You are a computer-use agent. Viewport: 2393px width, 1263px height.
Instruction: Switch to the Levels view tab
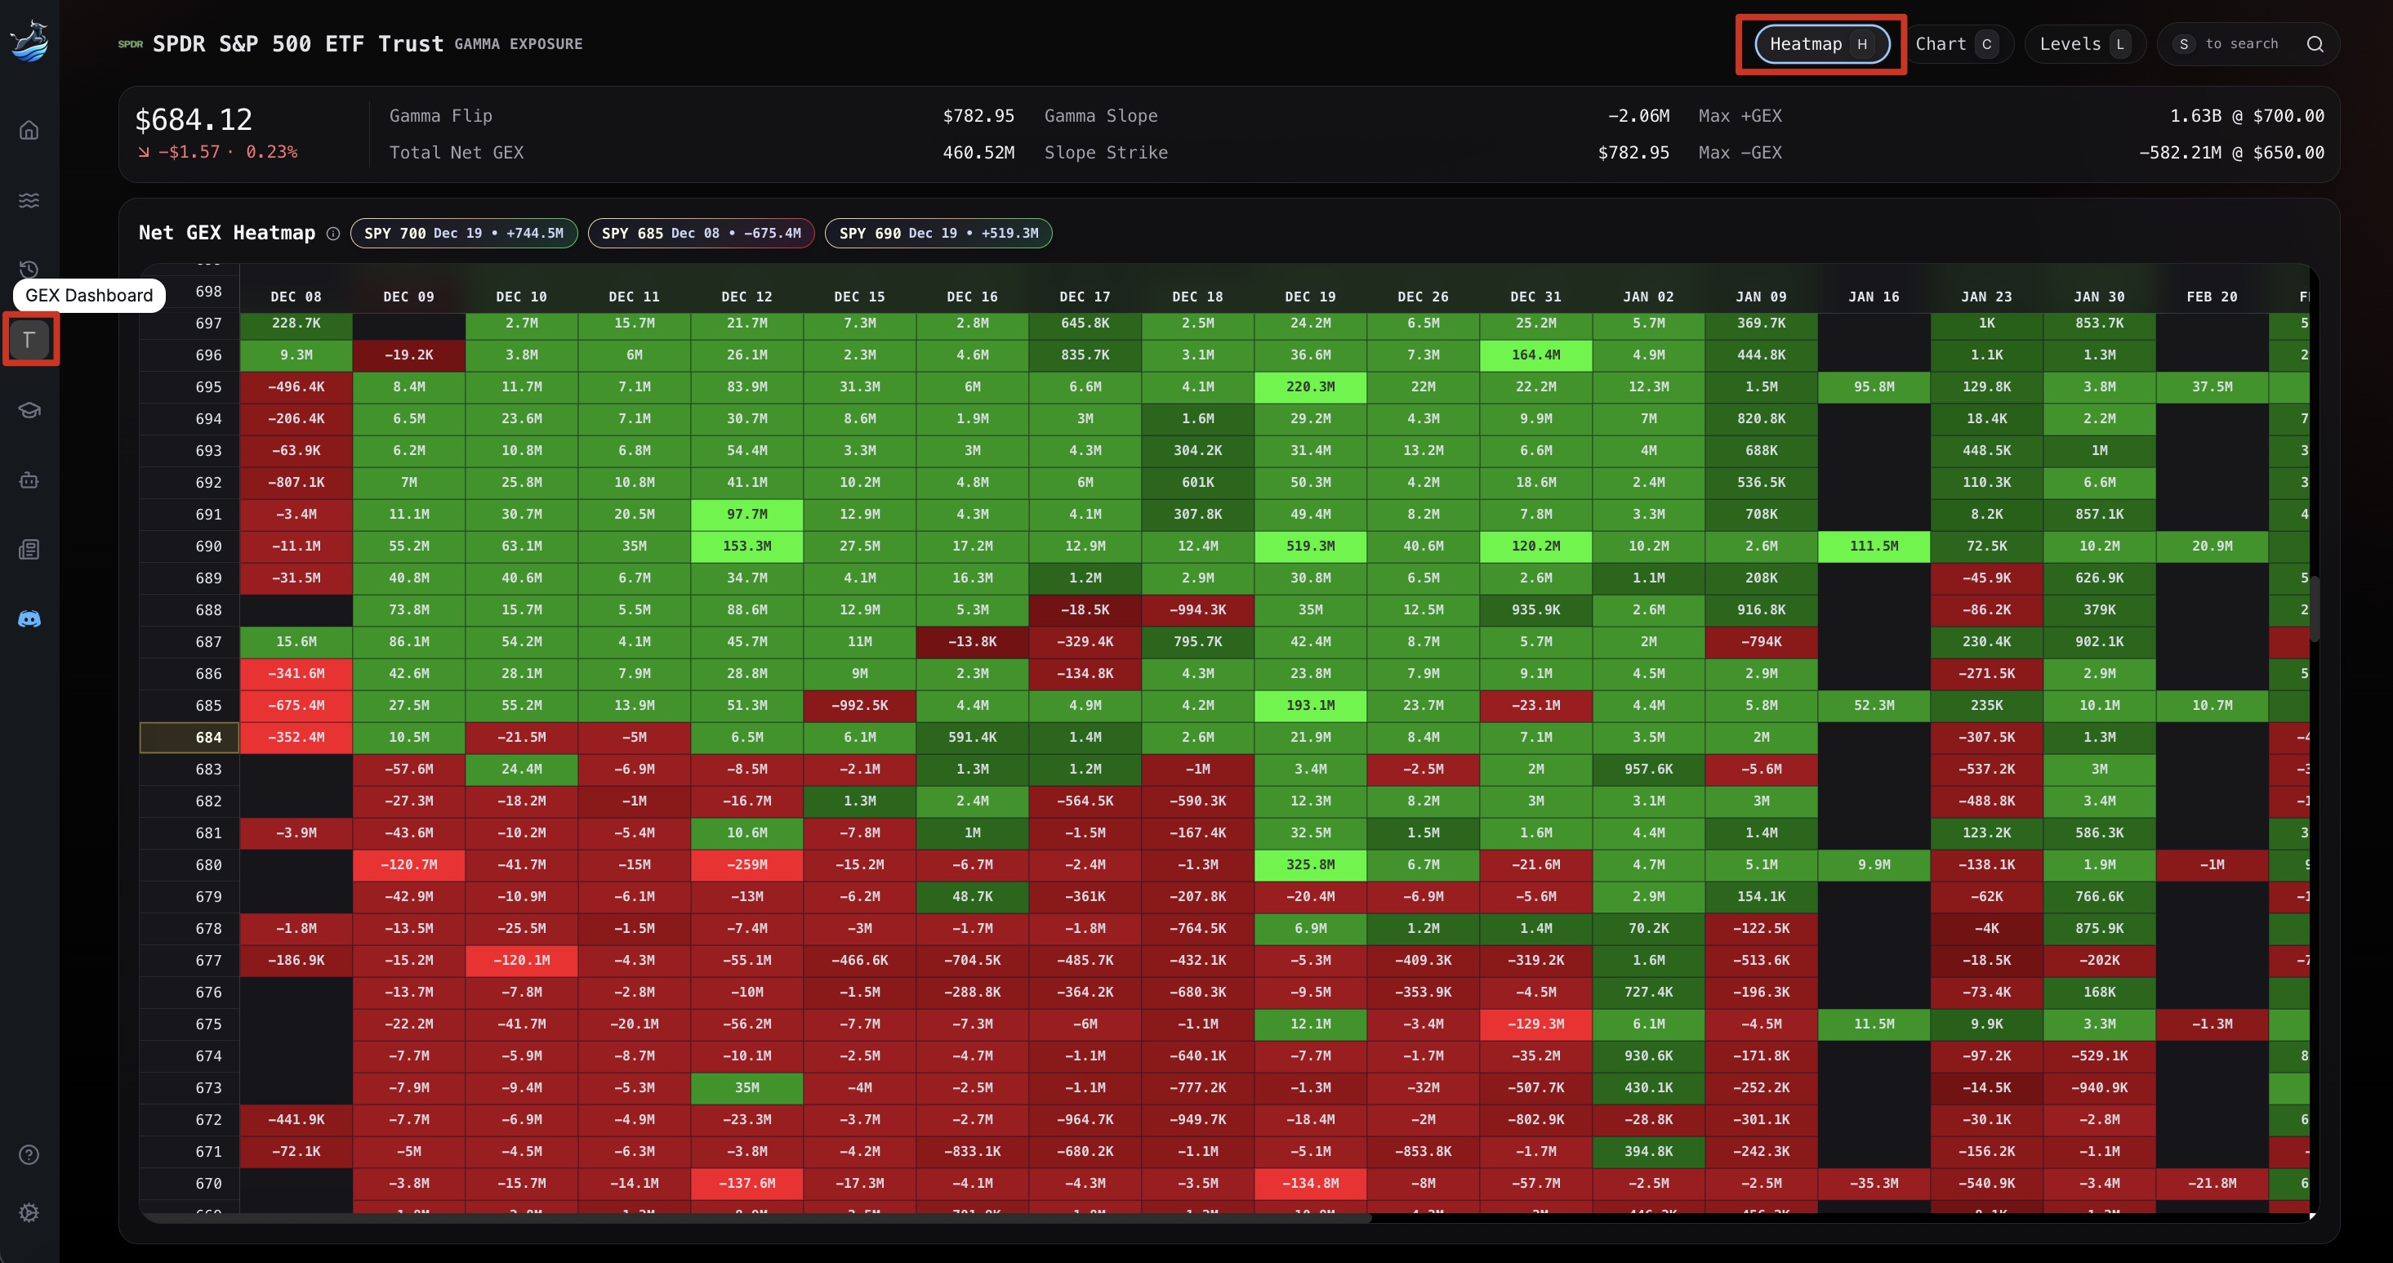[x=2083, y=43]
